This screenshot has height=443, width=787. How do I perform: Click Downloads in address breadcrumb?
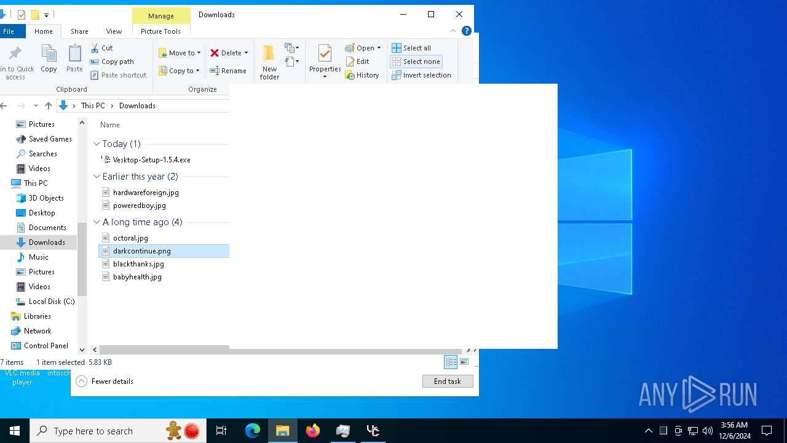tap(137, 106)
